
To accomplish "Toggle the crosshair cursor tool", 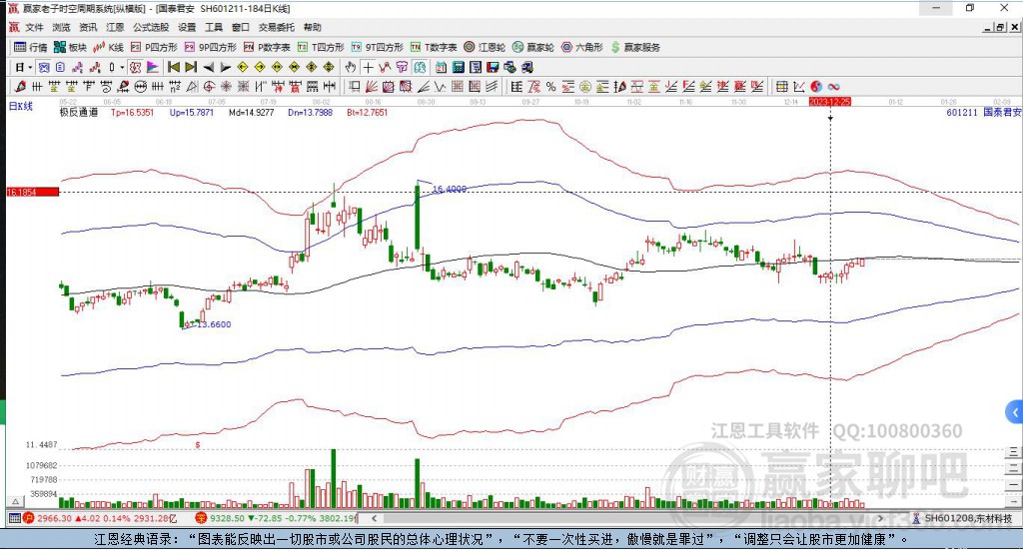I will coord(369,67).
